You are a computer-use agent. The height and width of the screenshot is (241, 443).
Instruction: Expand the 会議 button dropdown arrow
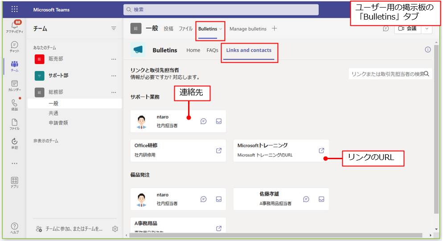point(427,28)
